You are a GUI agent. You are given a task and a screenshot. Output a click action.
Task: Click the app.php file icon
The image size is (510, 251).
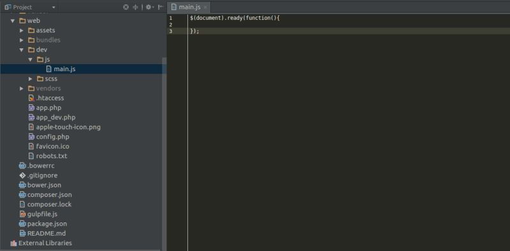tap(31, 107)
